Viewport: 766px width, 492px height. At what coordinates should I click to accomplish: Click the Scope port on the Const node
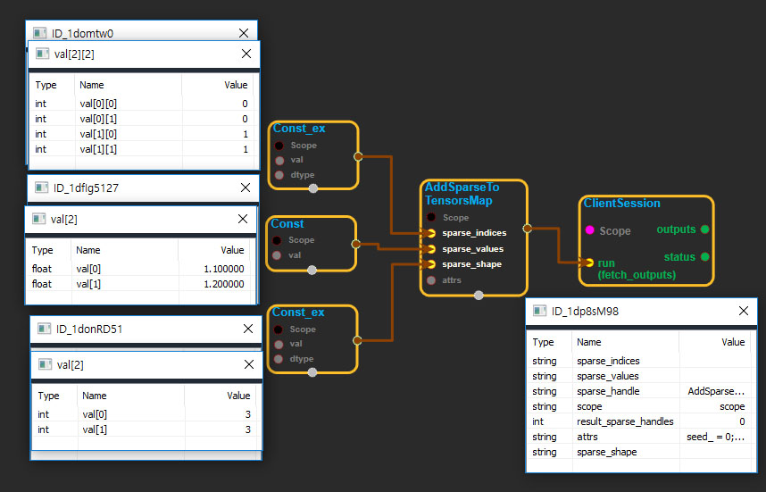[x=279, y=240]
